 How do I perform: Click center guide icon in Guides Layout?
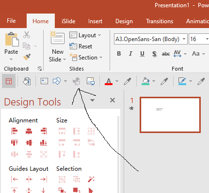pyautogui.click(x=29, y=179)
